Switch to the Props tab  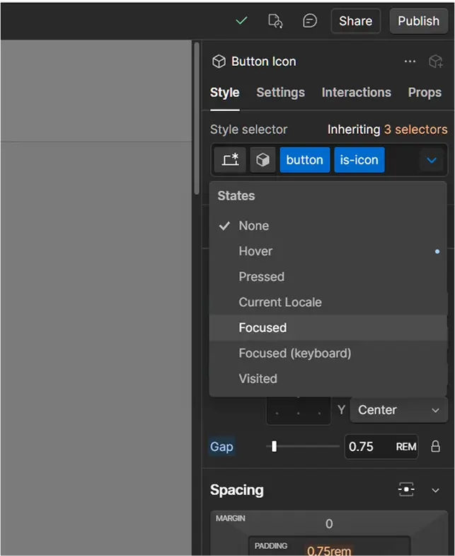[425, 93]
